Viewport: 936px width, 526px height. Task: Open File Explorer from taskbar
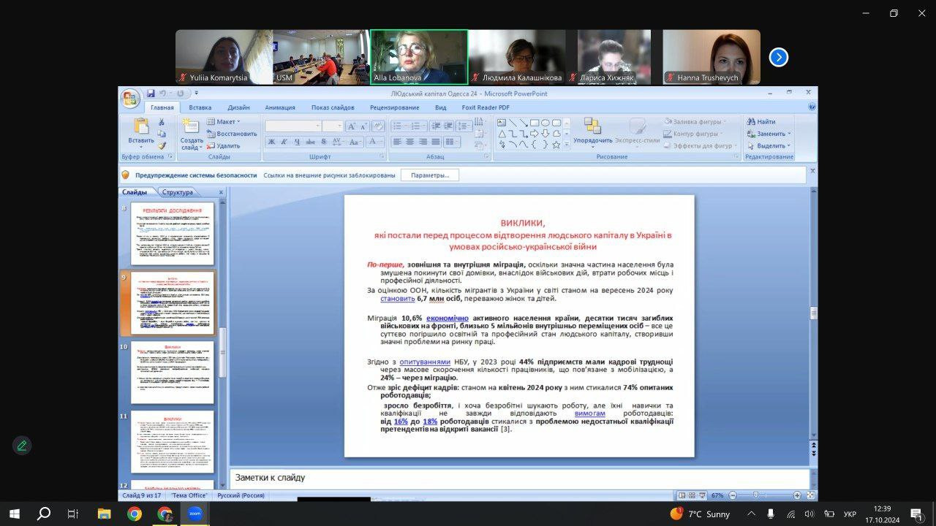tap(104, 514)
